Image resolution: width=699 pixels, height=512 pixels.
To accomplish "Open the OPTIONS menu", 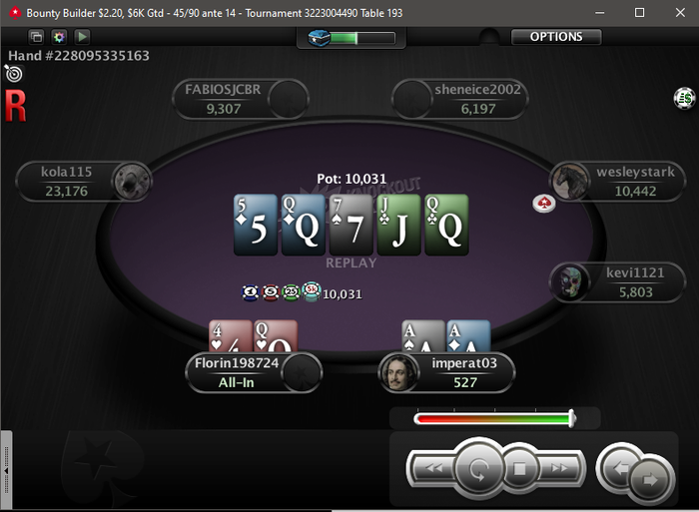I will click(556, 37).
